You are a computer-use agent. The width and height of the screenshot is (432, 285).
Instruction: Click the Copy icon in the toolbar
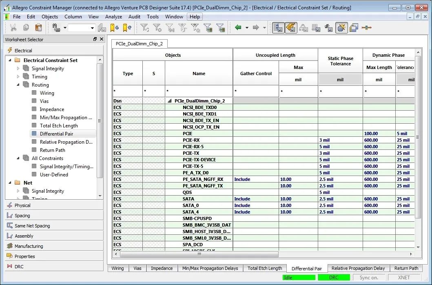pos(26,28)
